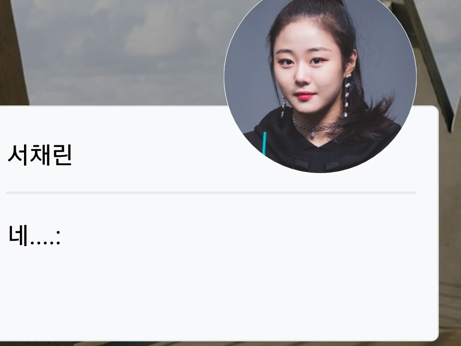Tap the teal stripe on the black hoodie
The width and height of the screenshot is (461, 346).
264,143
